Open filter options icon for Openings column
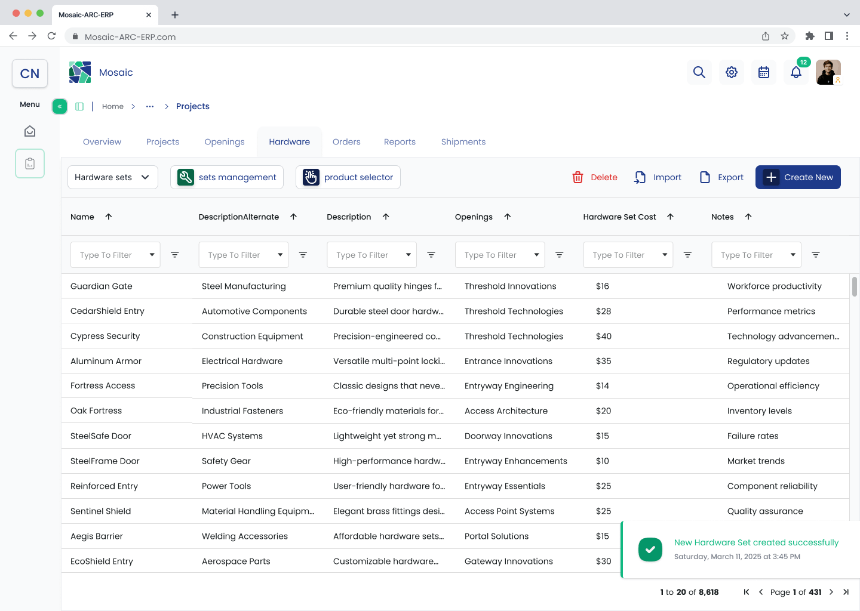Viewport: 860px width, 611px height. pyautogui.click(x=560, y=255)
